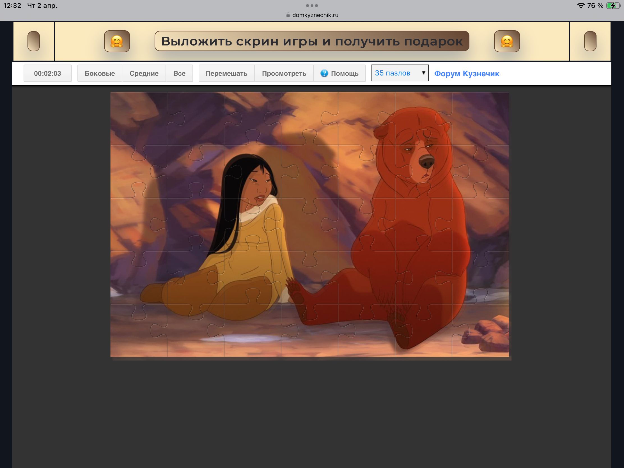This screenshot has width=624, height=468.
Task: Click the right hugging face emoji button
Action: (x=507, y=41)
